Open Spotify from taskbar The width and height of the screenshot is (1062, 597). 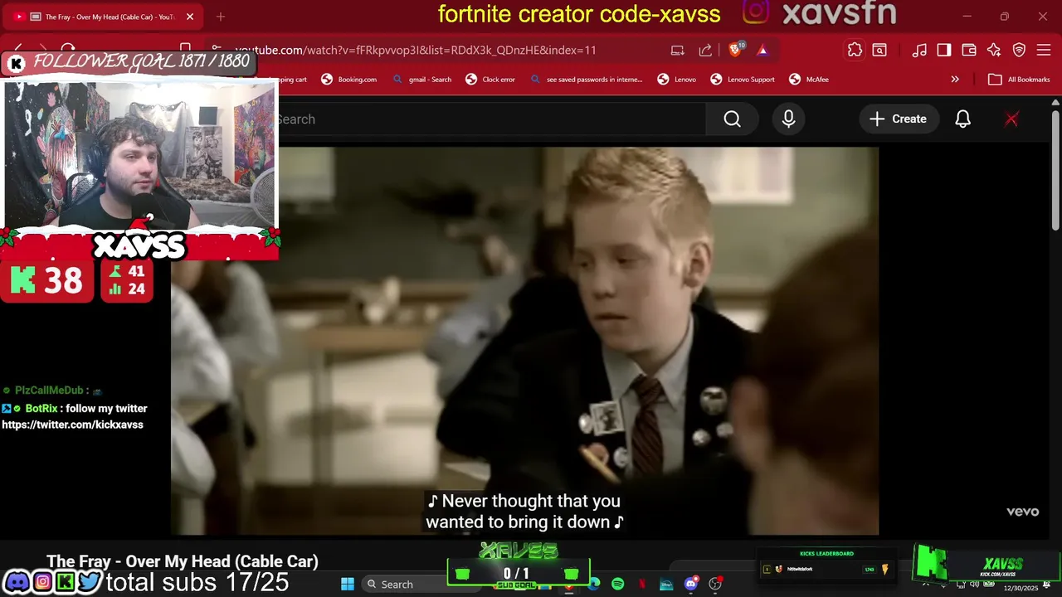coord(617,585)
